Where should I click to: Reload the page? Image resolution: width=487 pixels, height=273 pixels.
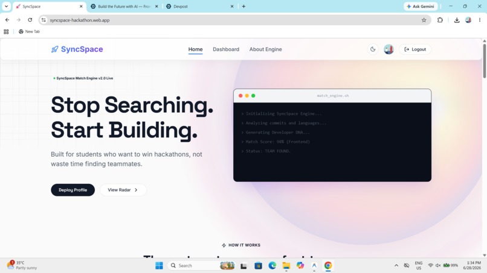tap(30, 20)
